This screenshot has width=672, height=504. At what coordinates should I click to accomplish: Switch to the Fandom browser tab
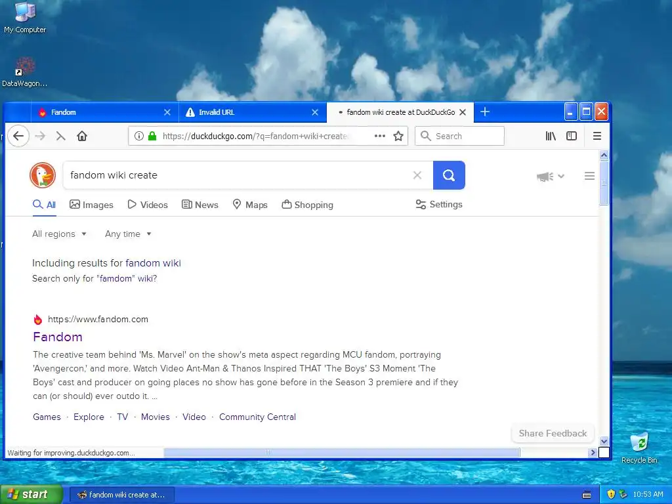tap(103, 112)
